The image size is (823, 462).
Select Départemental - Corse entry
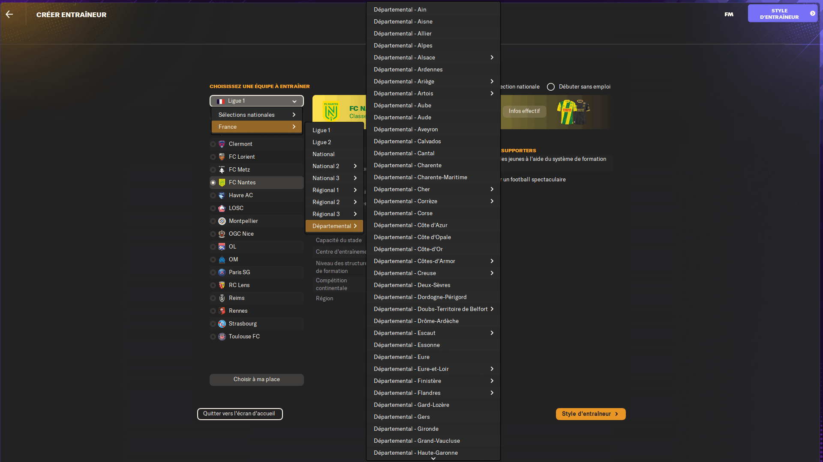(433, 213)
